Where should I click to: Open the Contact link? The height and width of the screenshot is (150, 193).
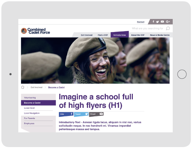[141, 22]
